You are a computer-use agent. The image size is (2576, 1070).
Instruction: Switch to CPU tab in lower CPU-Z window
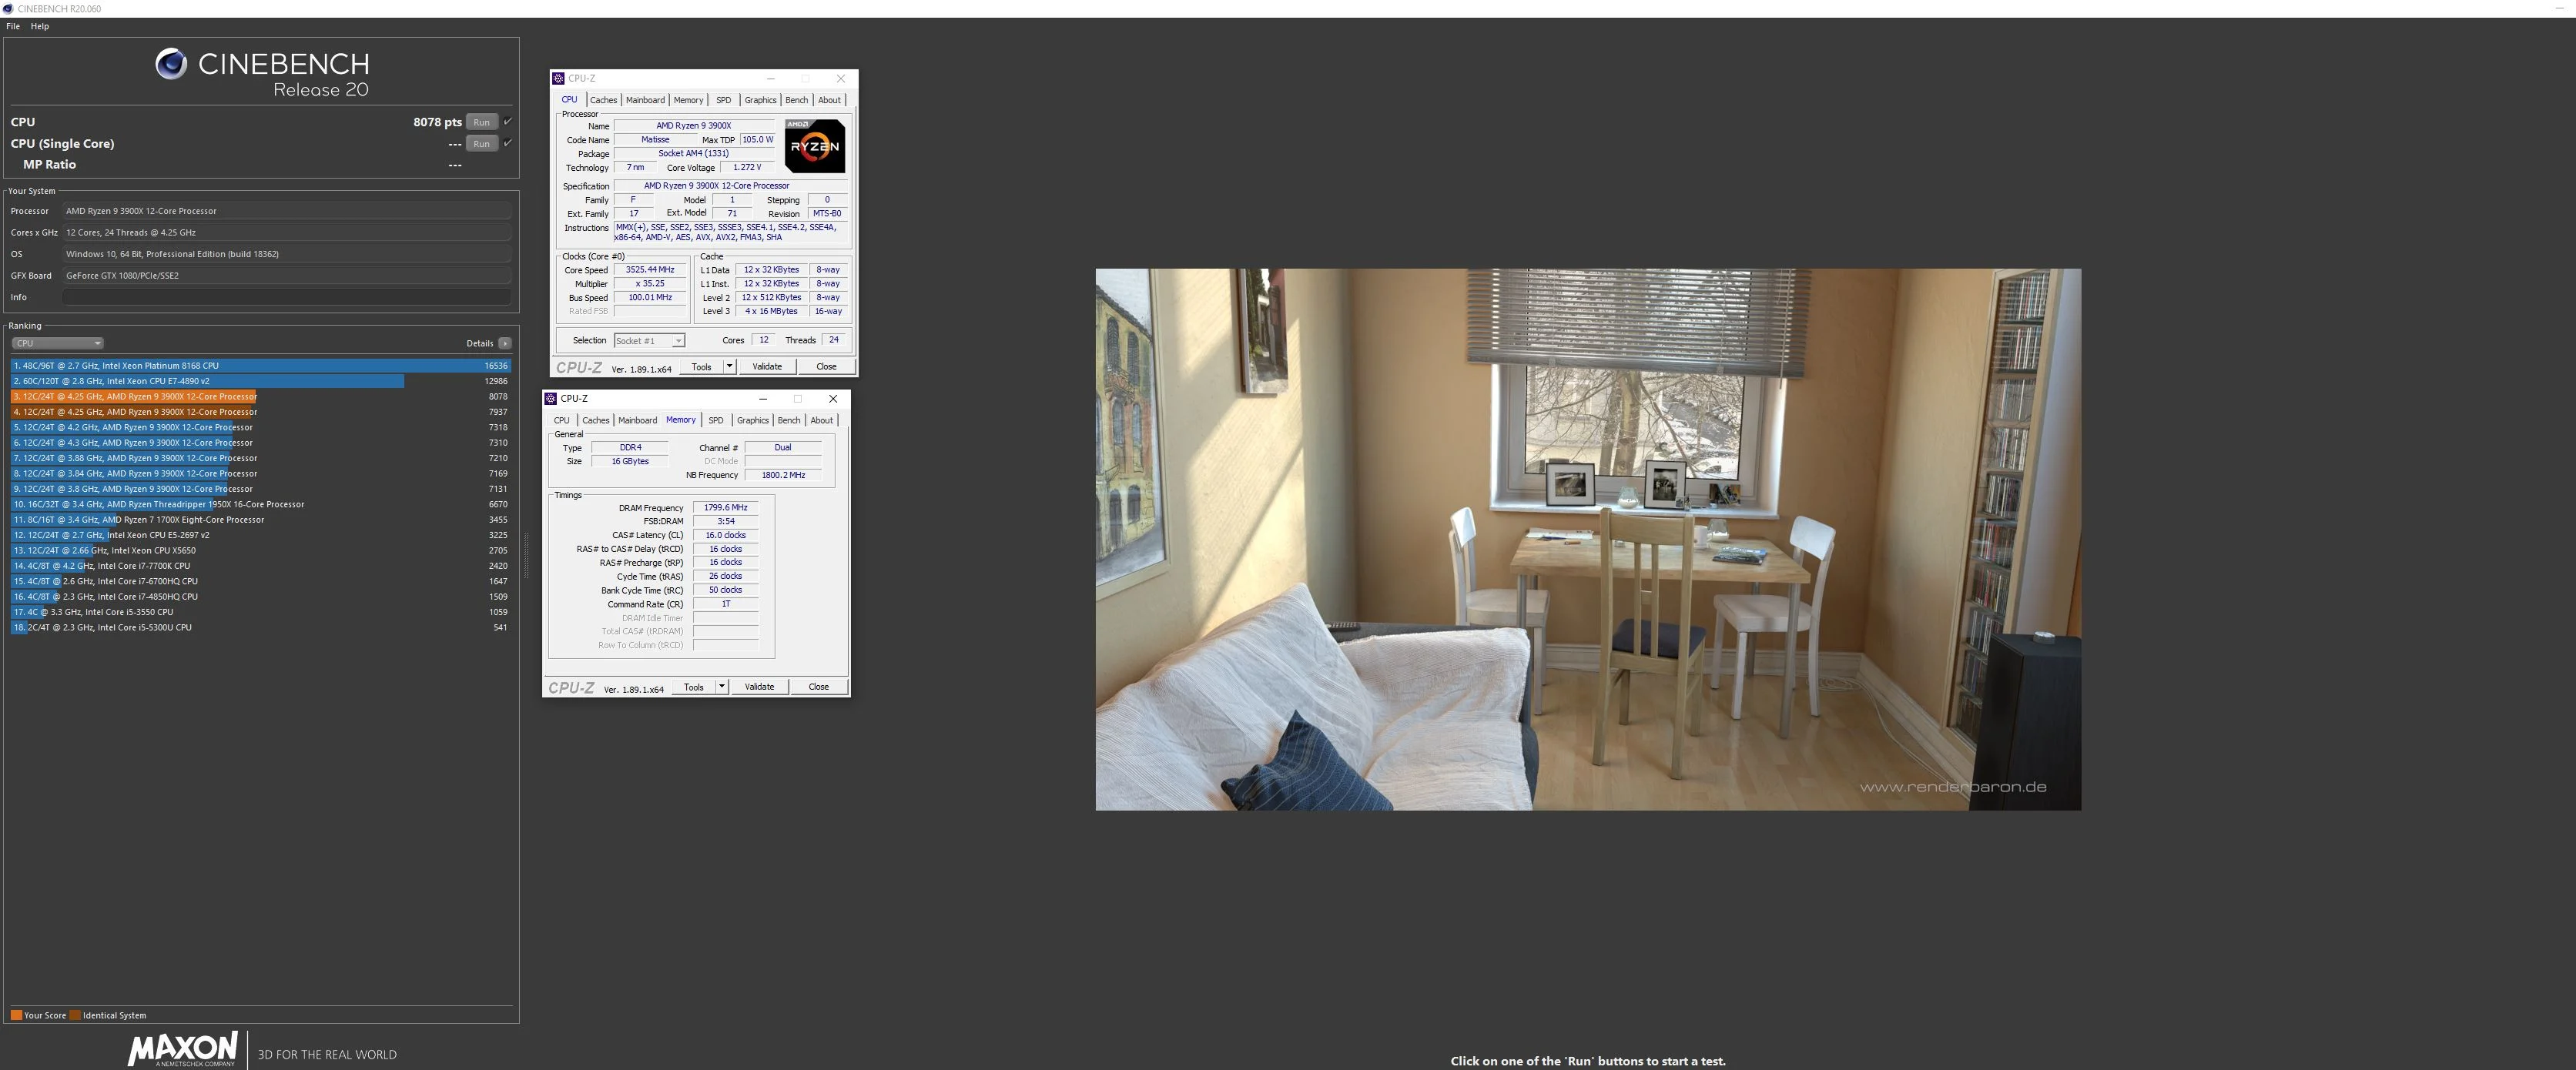(562, 420)
